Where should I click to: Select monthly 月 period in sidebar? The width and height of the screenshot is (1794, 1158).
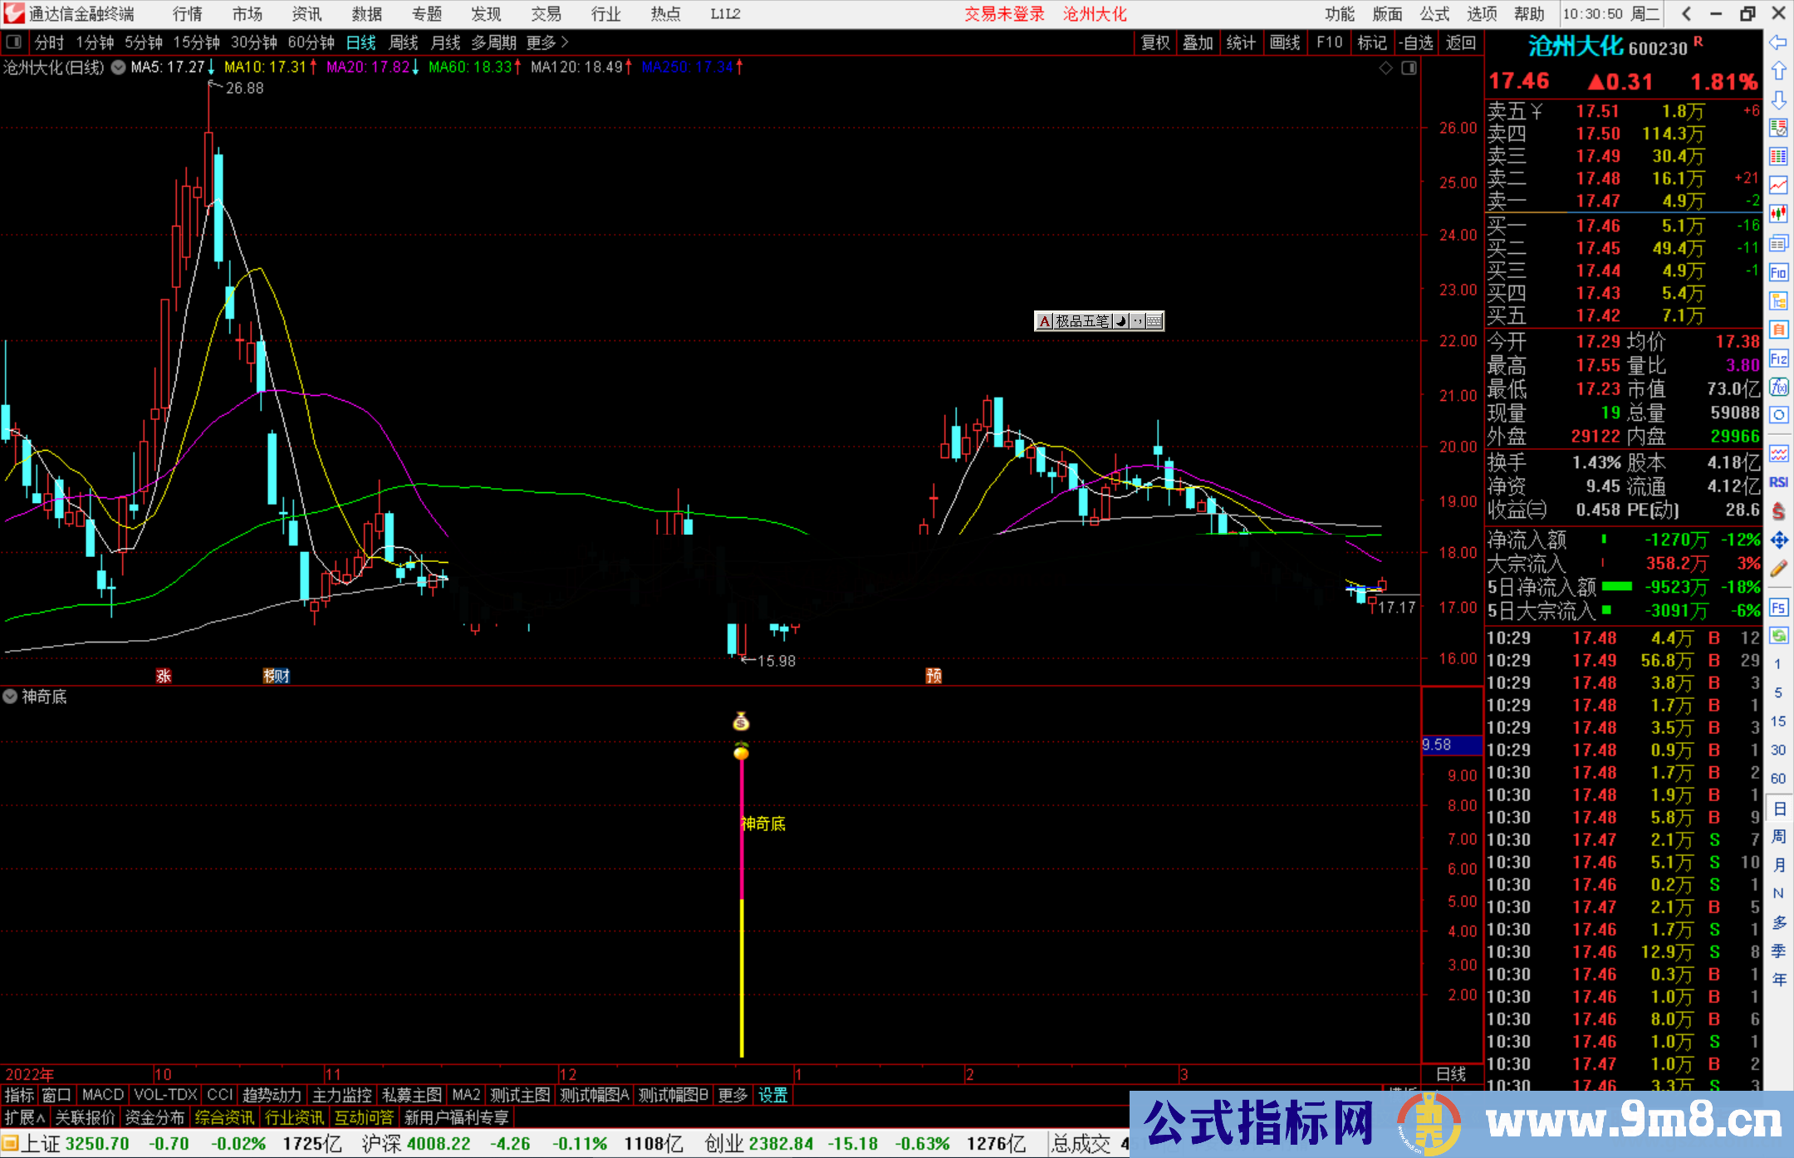click(1778, 865)
